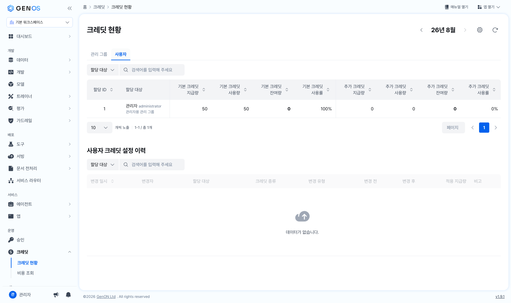Refresh the credit status page
The image size is (511, 303).
point(495,30)
